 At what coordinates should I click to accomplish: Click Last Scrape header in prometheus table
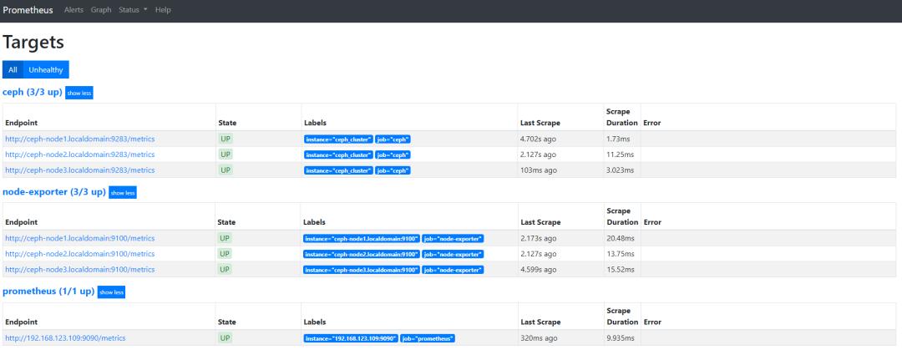pyautogui.click(x=540, y=322)
